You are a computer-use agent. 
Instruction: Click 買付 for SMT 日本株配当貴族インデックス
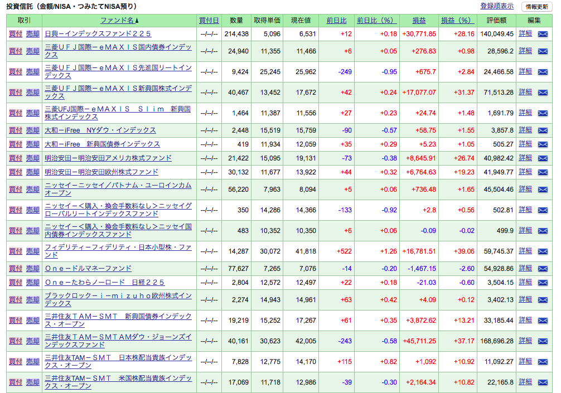point(16,362)
